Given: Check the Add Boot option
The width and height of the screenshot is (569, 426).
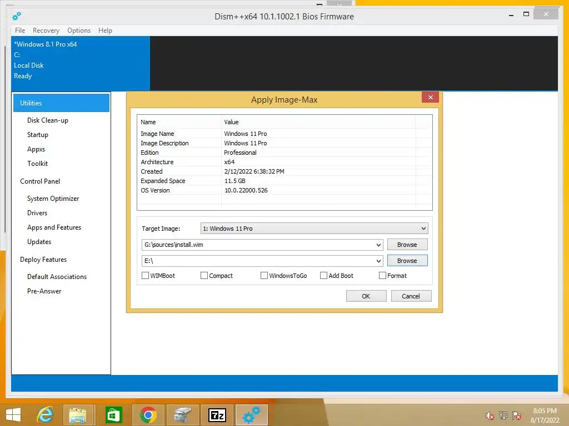Looking at the screenshot, I should pos(323,276).
